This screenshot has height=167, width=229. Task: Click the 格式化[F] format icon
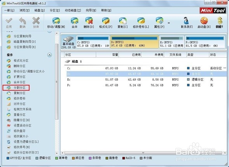106,21
